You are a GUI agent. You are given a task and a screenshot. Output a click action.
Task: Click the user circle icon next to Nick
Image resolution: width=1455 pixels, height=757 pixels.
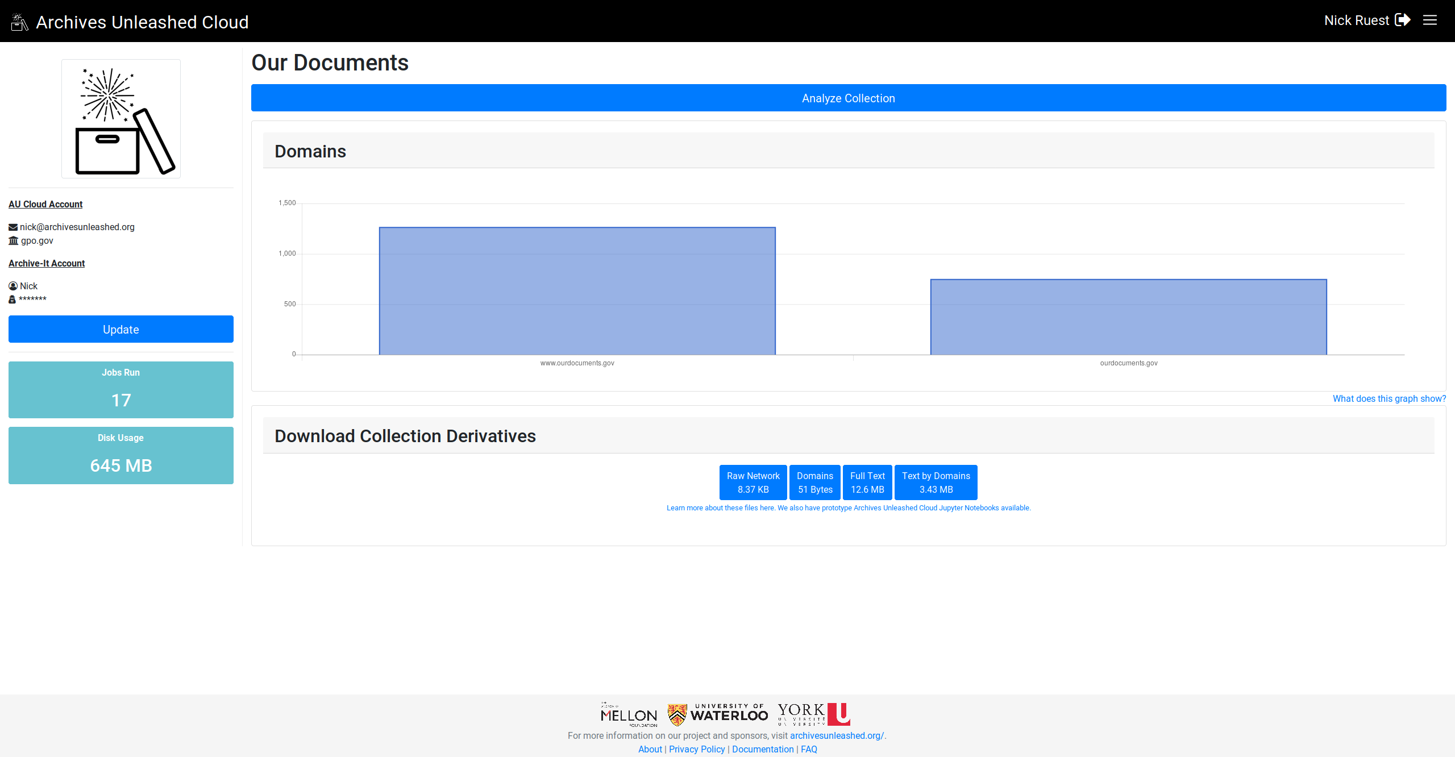point(13,286)
